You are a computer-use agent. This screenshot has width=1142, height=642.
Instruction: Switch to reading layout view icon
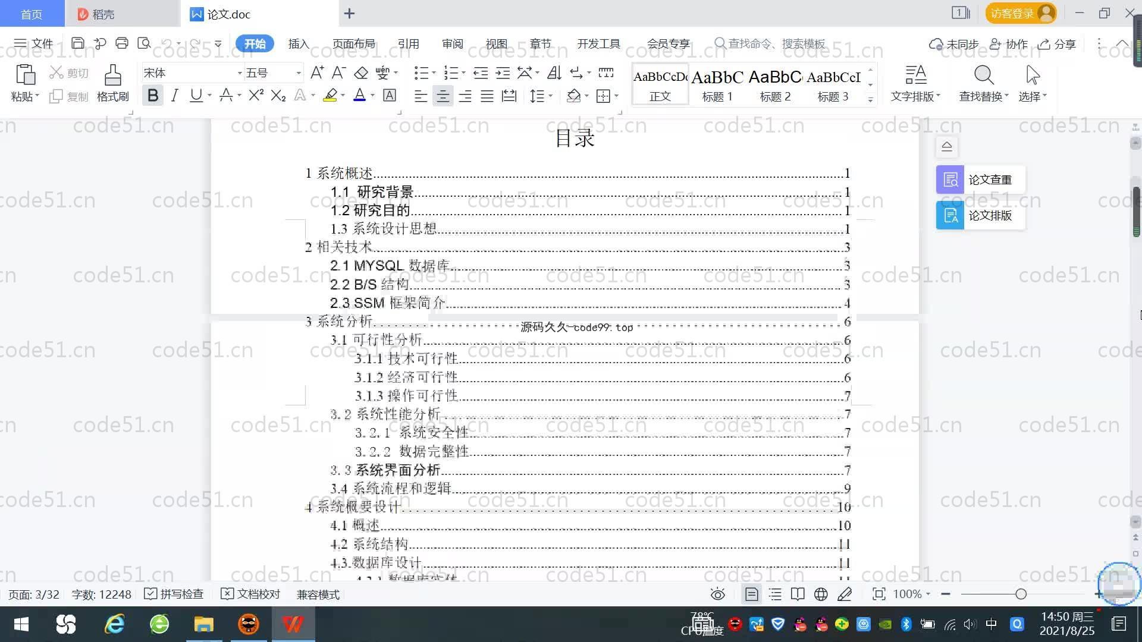click(798, 594)
